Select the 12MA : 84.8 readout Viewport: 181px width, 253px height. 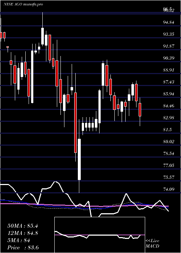[22, 233]
